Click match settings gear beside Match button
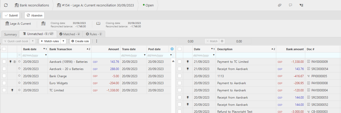Screen dimensions: 341x113 (x=222, y=41)
